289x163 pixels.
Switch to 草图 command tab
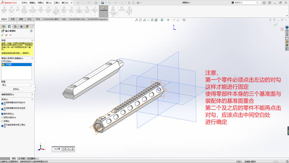point(21,19)
